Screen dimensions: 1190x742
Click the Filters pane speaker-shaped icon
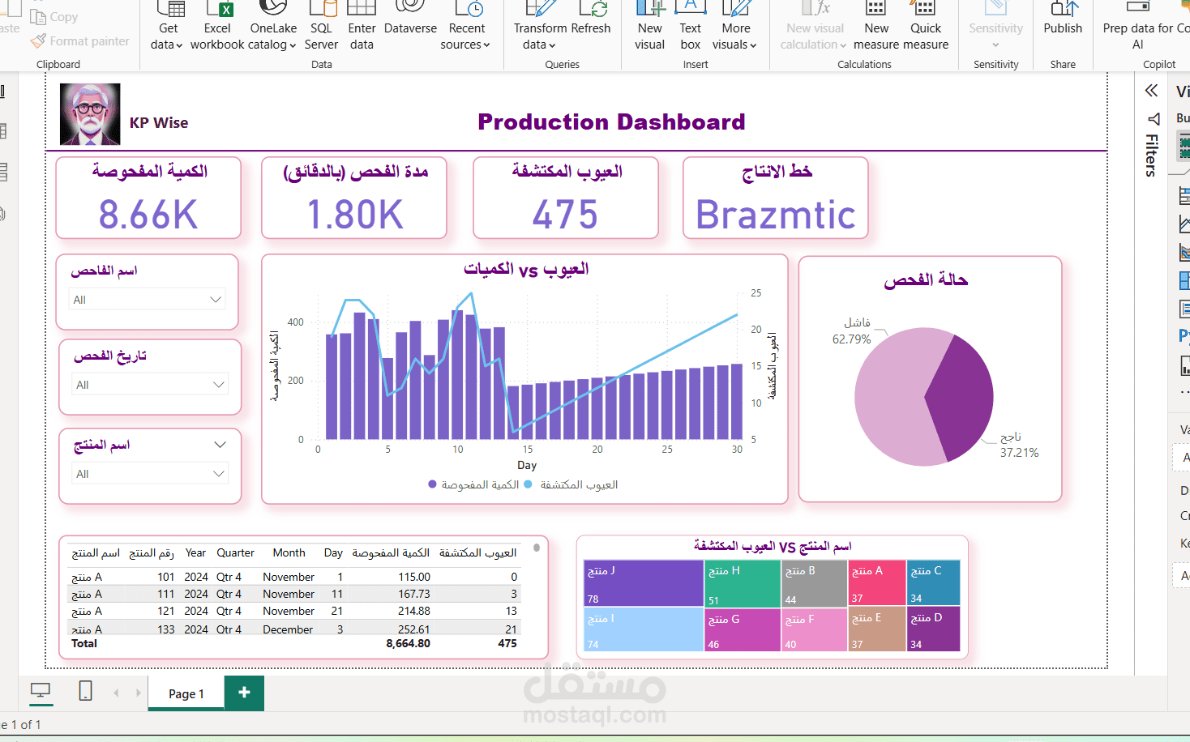point(1154,119)
